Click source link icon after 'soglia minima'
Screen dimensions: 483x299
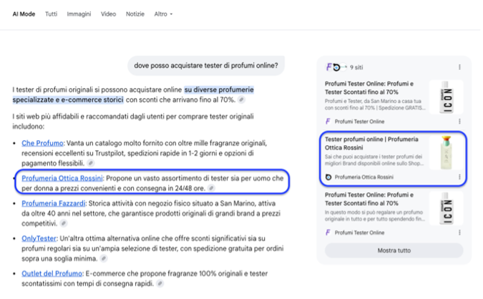pyautogui.click(x=104, y=259)
